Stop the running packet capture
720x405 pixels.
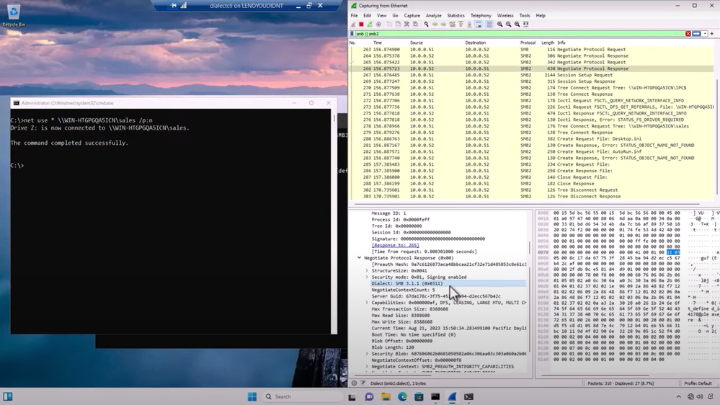coord(361,25)
